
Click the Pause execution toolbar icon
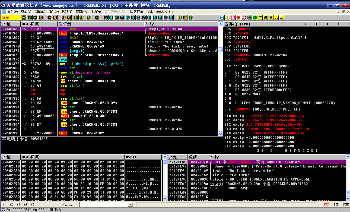55,18
